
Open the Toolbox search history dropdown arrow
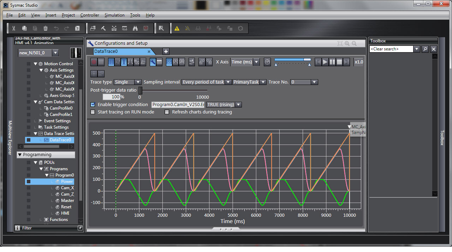click(417, 49)
